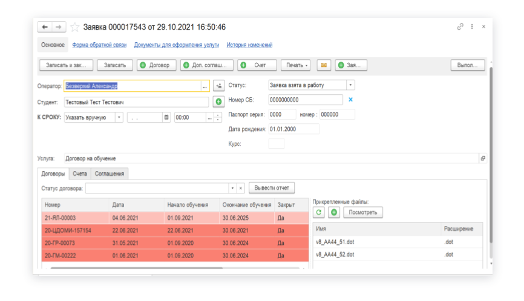Expand the Статус договора filter dropdown

(232, 188)
